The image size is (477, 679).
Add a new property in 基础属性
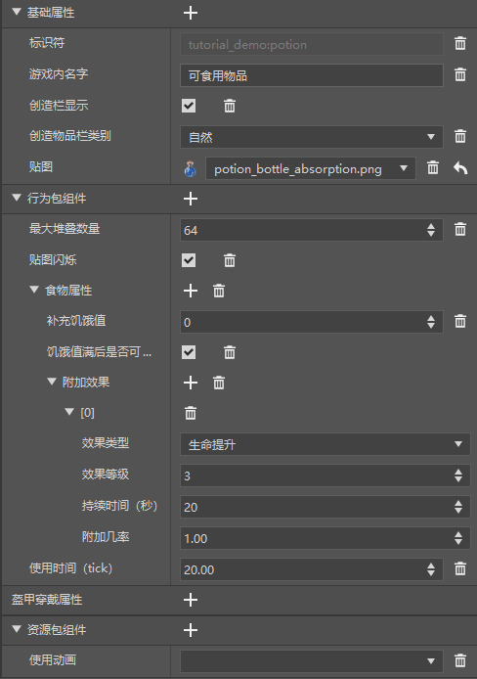coord(191,13)
